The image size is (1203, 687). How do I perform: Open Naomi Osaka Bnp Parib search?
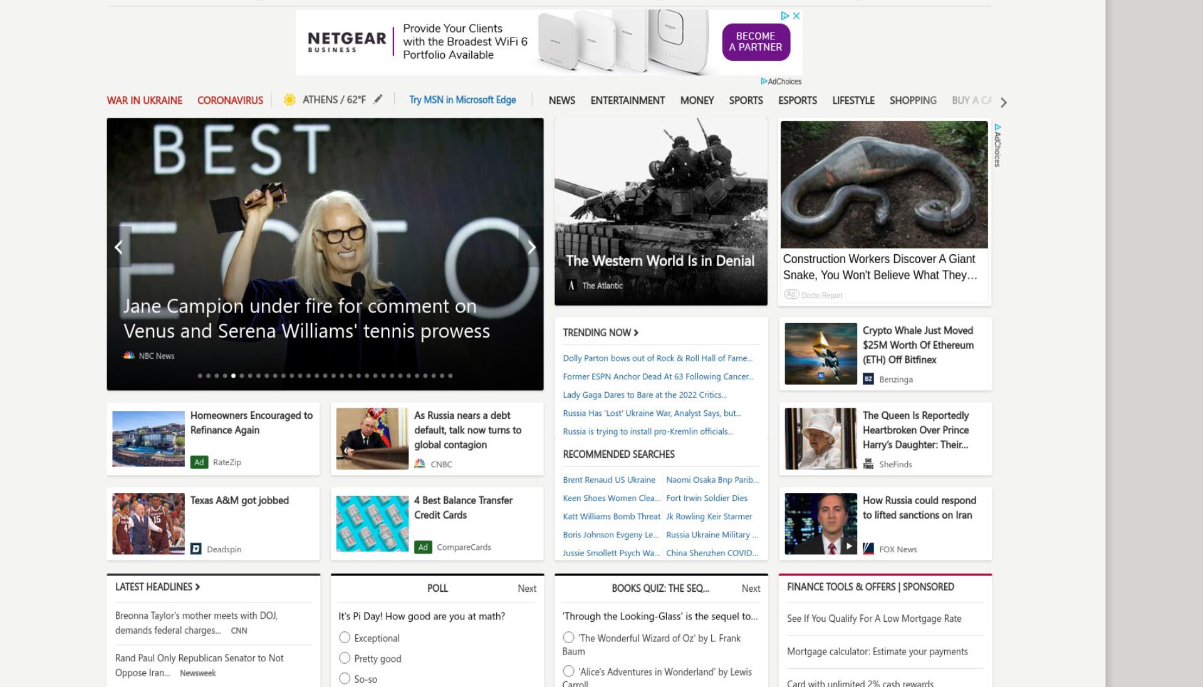point(712,480)
